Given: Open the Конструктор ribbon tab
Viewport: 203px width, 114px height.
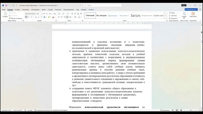Looking at the screenshot, I should pyautogui.click(x=35, y=9).
